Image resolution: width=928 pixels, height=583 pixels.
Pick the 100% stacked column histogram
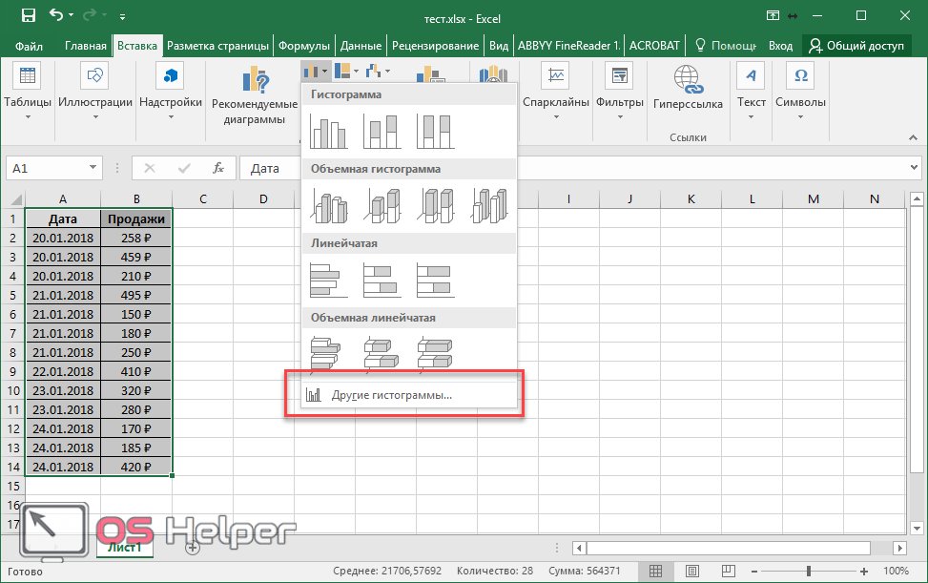click(x=436, y=130)
